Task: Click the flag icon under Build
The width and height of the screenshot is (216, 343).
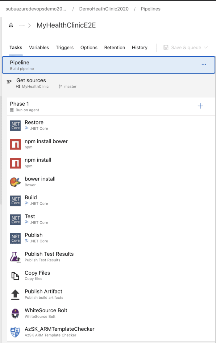Action: coord(26,203)
